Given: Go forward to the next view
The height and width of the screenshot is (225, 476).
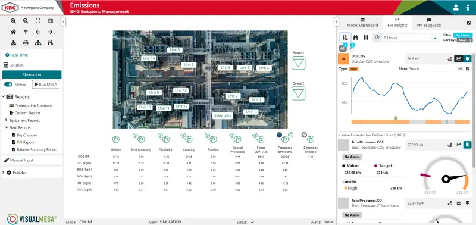Looking at the screenshot, I should (x=50, y=32).
